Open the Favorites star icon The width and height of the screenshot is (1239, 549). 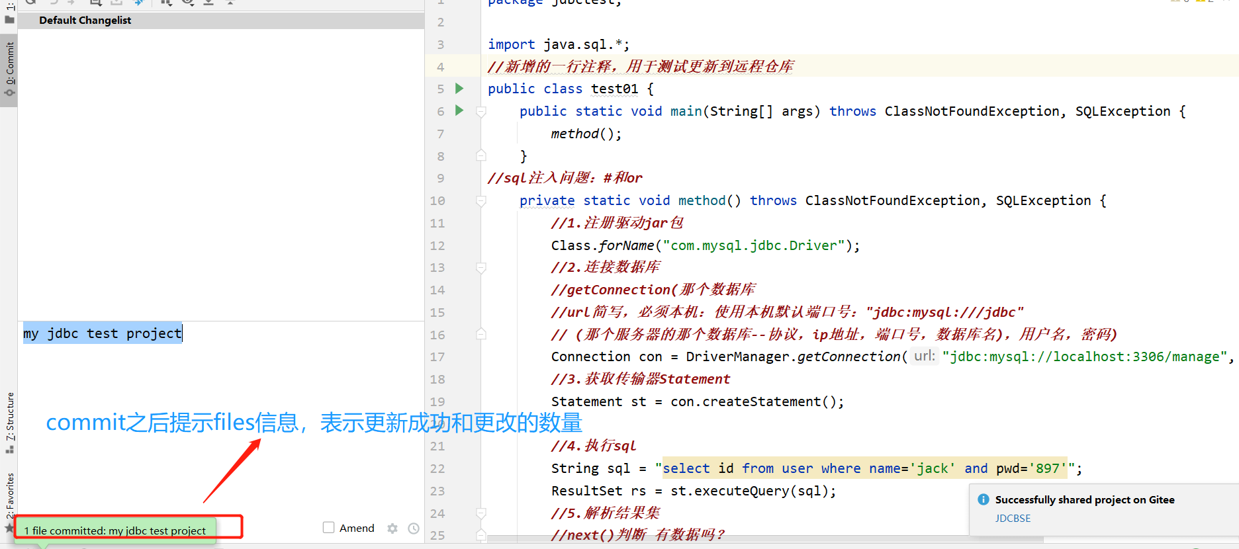(9, 528)
